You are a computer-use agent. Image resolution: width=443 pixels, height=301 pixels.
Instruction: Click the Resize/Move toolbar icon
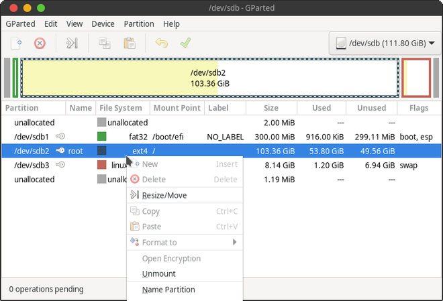click(72, 43)
